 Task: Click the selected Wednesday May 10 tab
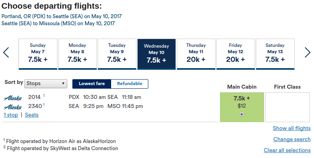tap(156, 54)
